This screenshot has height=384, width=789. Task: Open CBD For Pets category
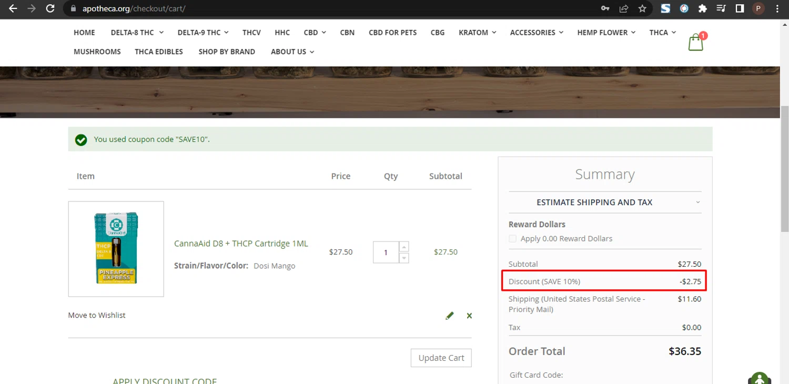392,33
